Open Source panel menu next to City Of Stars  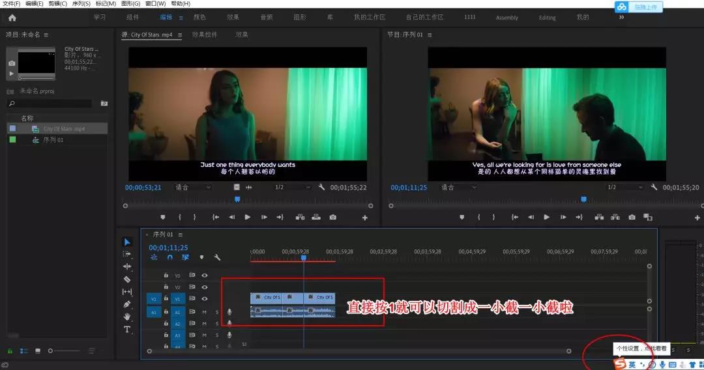180,35
